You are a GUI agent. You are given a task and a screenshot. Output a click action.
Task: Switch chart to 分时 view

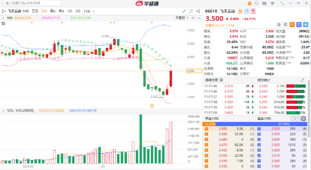25,11
